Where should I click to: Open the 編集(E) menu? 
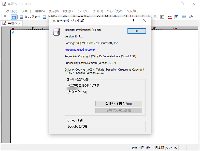26,11
